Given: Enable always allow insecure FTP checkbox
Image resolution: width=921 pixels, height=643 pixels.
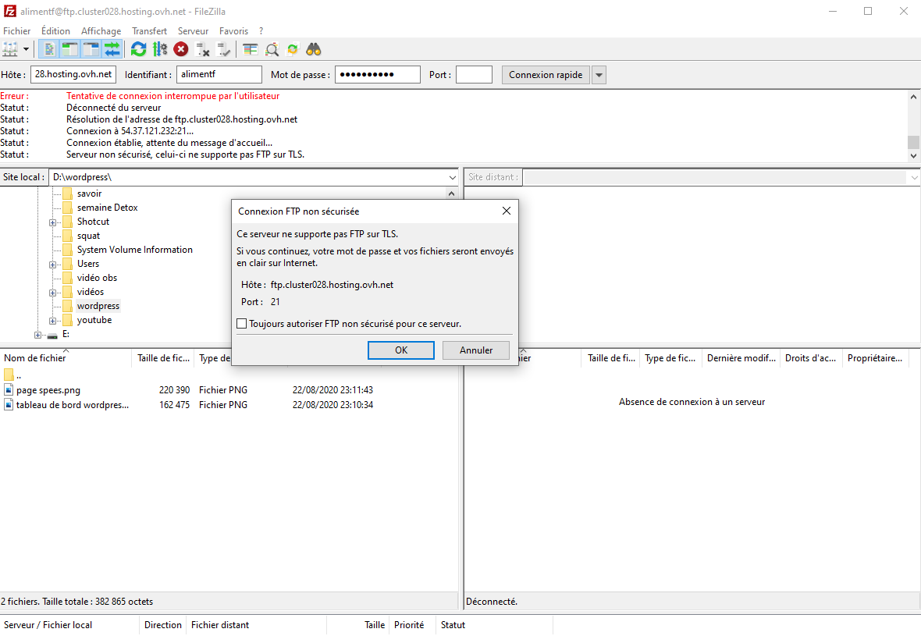Looking at the screenshot, I should tap(242, 324).
